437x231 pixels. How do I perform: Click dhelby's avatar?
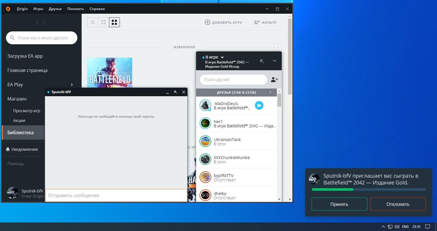click(205, 195)
